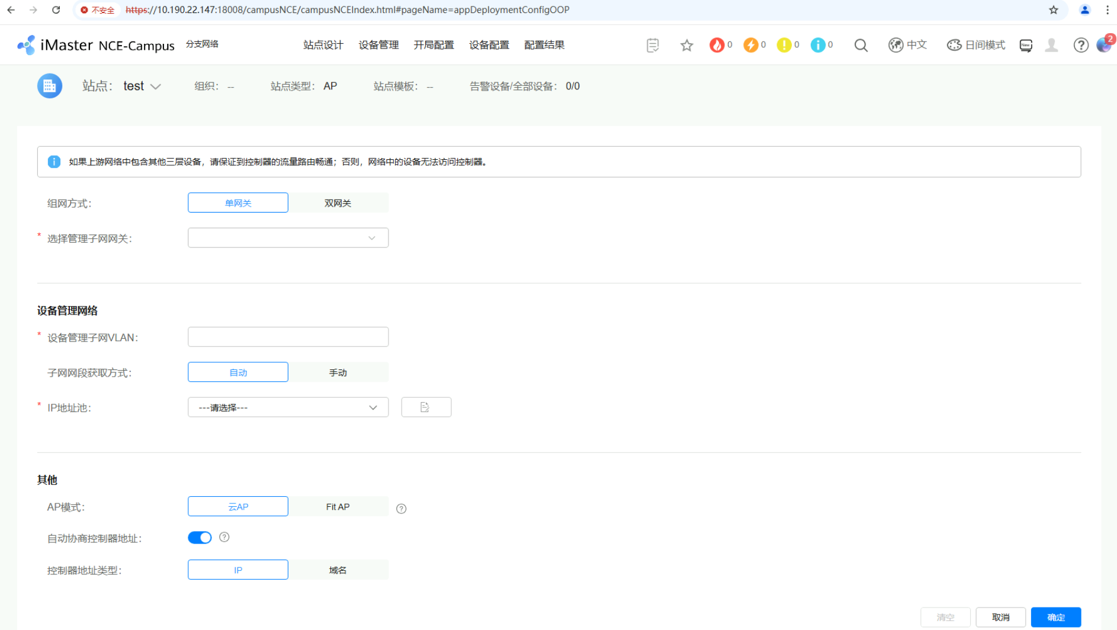Select 手动 subnet acquisition method
This screenshot has height=630, width=1117.
coord(338,372)
